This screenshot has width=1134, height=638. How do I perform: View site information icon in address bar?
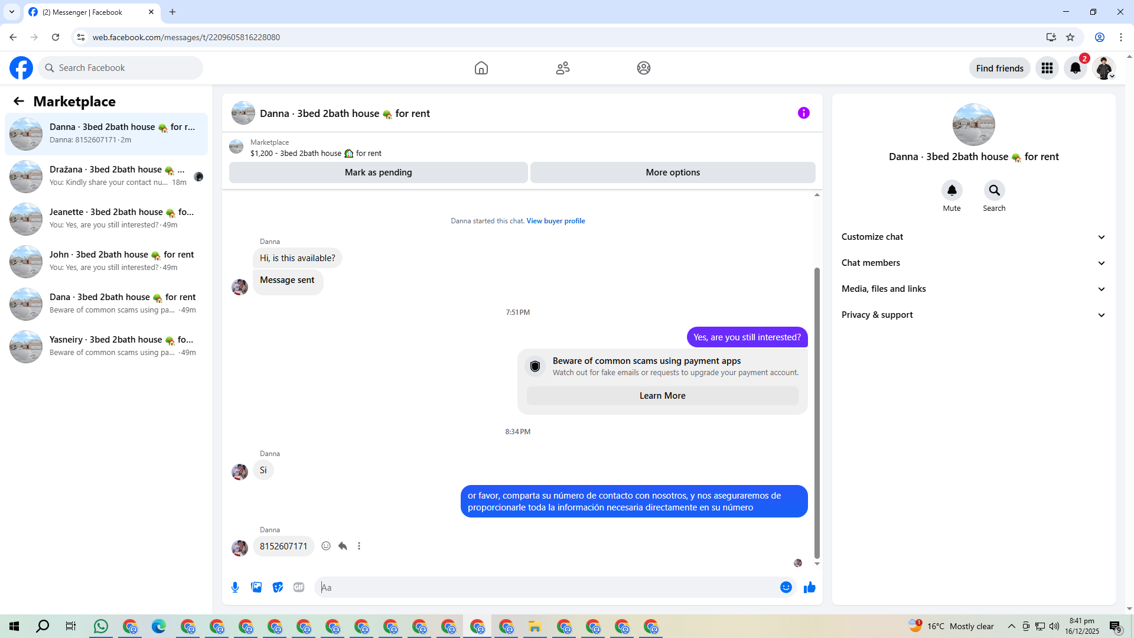81,37
